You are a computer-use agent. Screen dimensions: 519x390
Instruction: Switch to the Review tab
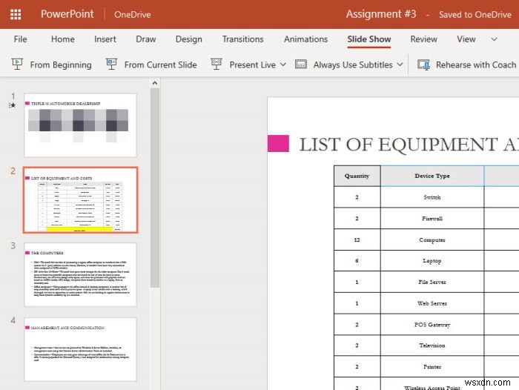tap(423, 39)
